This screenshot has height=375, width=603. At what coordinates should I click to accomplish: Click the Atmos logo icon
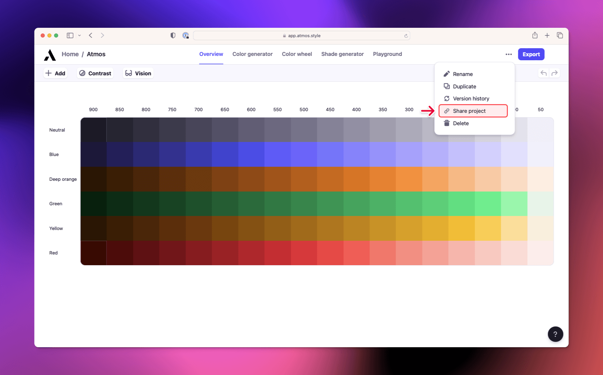(x=50, y=54)
